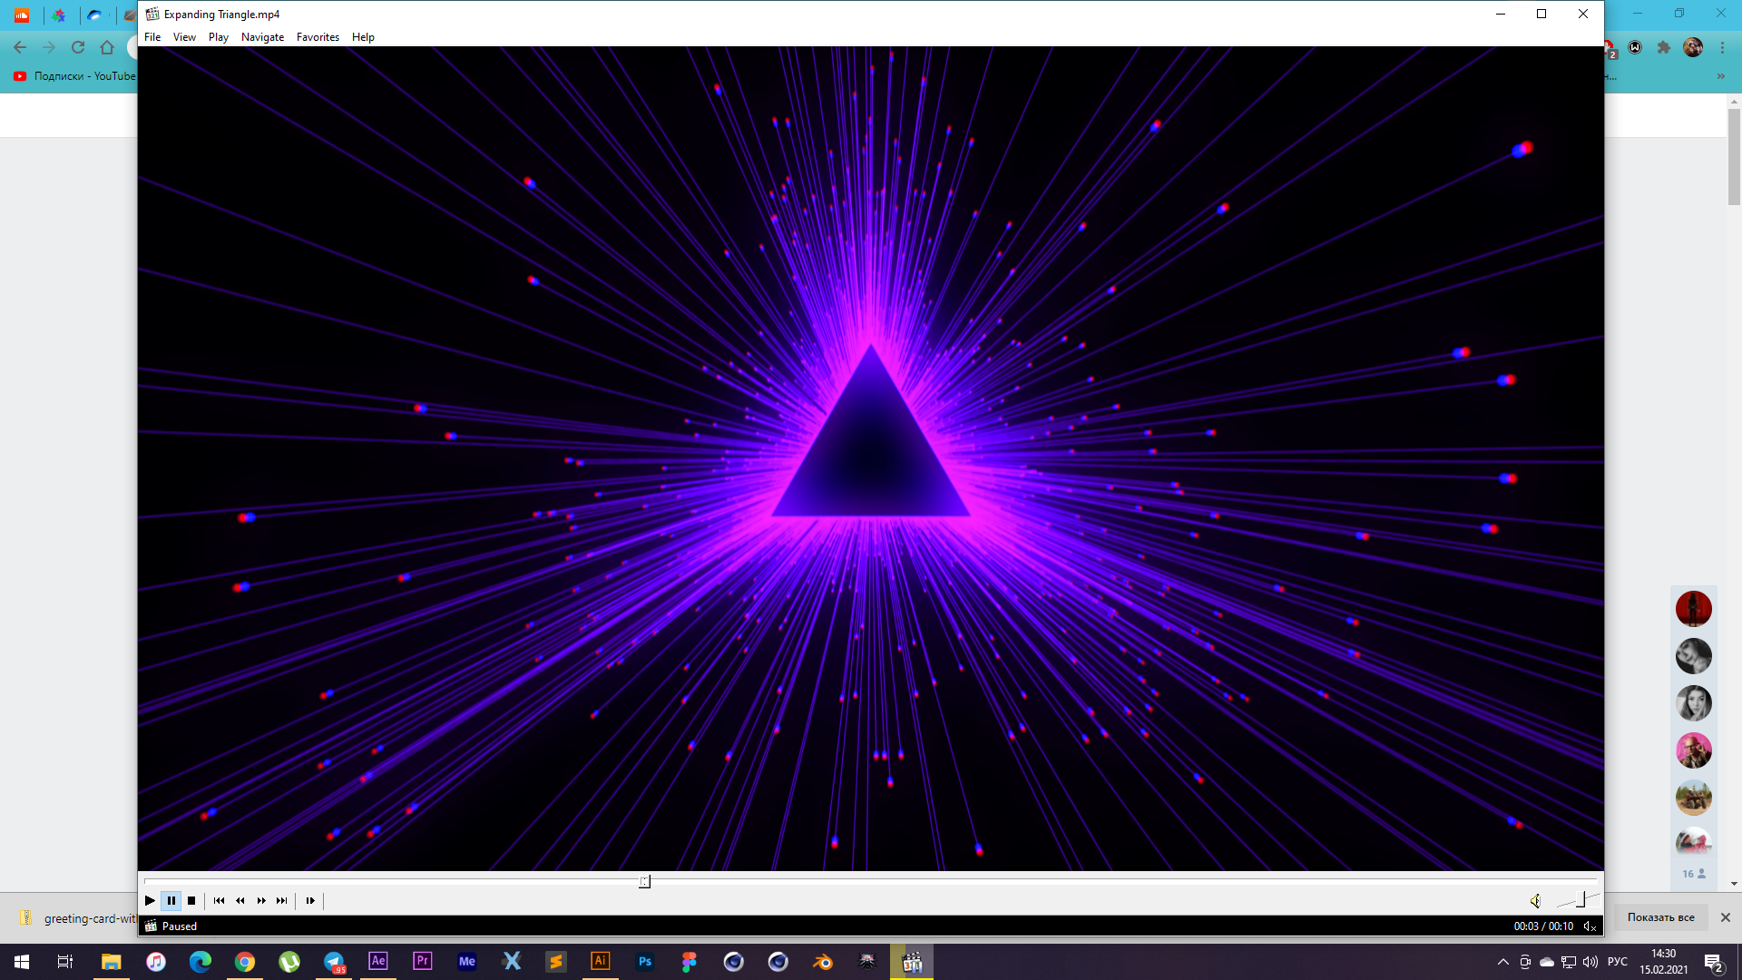Open the Favorites menu
1742x980 pixels.
318,37
